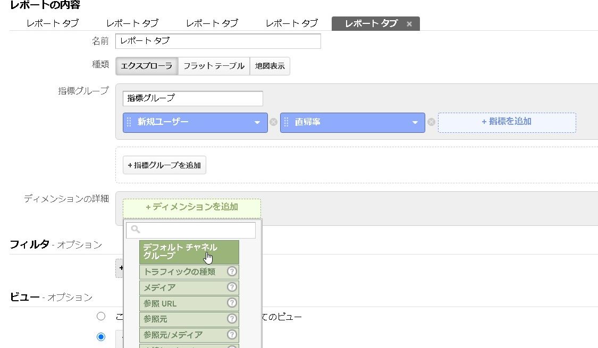Click + 指標を追加 to add a metric
The height and width of the screenshot is (348, 598).
[x=506, y=122]
